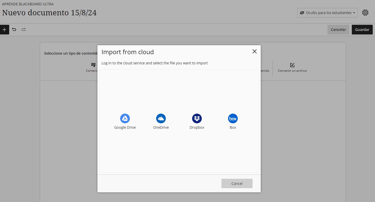Screen dimensions: 375x202
Task: Click the APRENDE BLACKBOARD ULTRA breadcrumb
Action: pos(28,4)
